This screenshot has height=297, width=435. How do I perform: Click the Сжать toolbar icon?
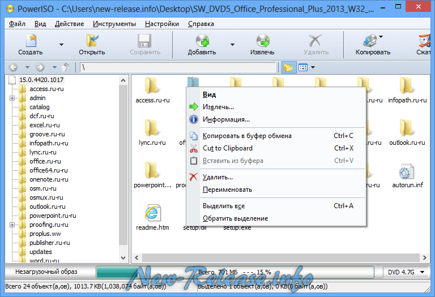(425, 41)
